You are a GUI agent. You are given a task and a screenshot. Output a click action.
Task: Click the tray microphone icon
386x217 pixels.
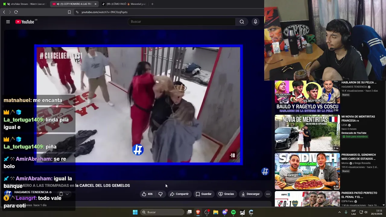(346, 212)
